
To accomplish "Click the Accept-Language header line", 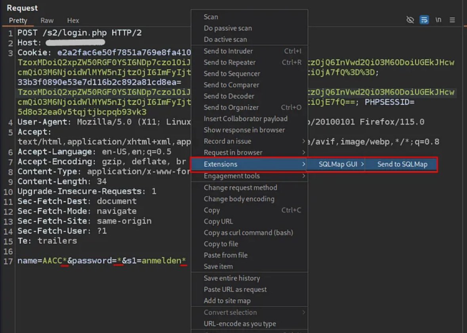I will (x=94, y=152).
